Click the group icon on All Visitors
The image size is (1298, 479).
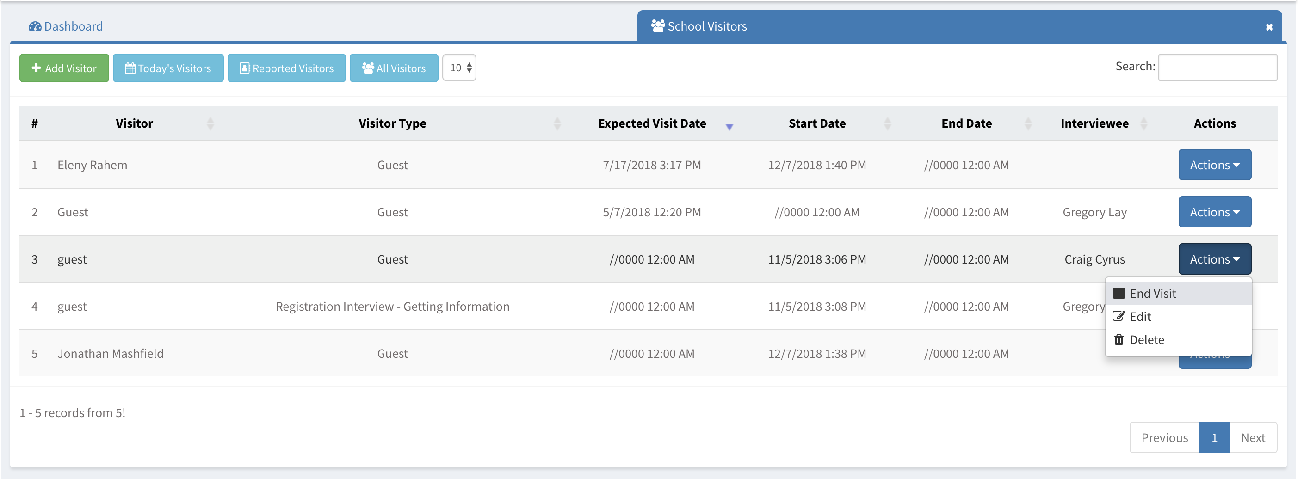(368, 68)
